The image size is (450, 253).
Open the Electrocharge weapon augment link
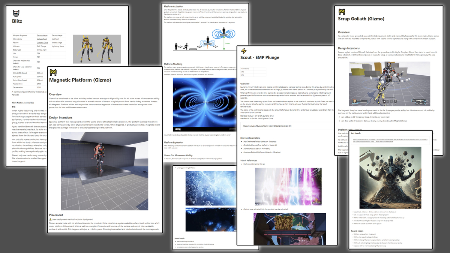coord(42,35)
